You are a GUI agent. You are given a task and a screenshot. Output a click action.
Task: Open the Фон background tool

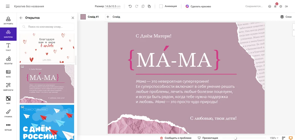pos(8,100)
